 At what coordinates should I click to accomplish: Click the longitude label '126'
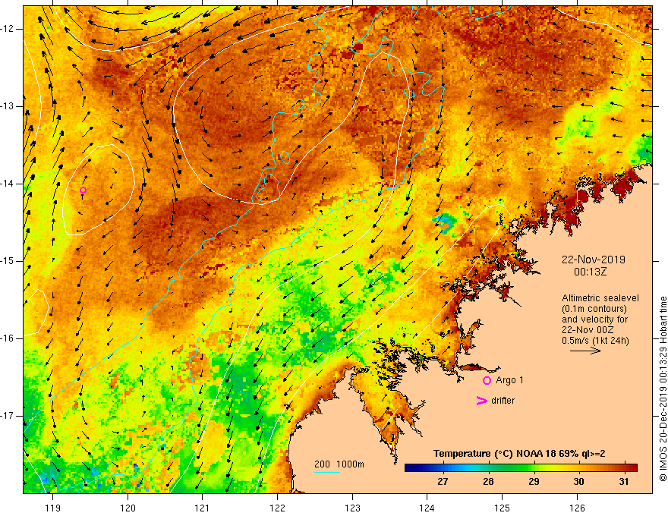[x=577, y=508]
